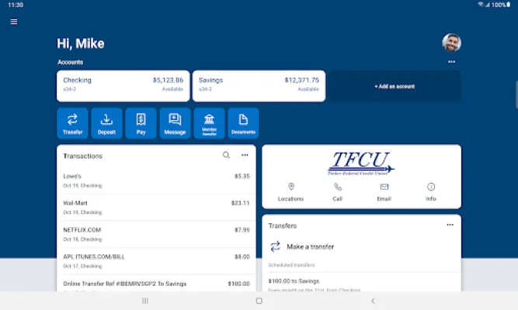Viewport: 518px width, 310px height.
Task: Open the NETFLIX.COM transaction entry
Action: pos(155,233)
